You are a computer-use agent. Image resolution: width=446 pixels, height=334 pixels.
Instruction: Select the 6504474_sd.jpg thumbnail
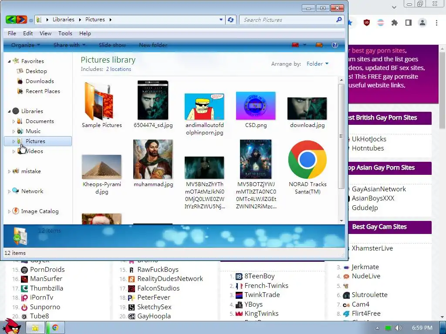tap(153, 100)
